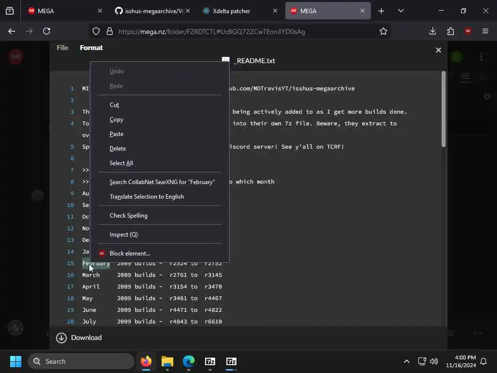Screen dimensions: 497x373
Task: Open the notifications bell icon
Action: coord(484,361)
